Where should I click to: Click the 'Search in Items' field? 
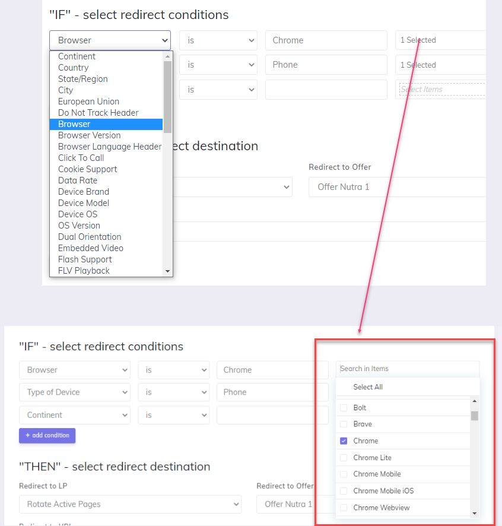[407, 369]
